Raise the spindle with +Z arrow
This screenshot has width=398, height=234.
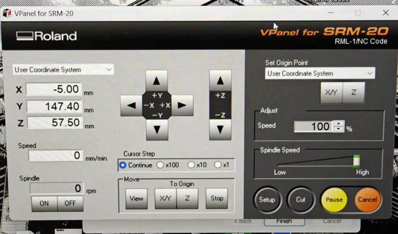click(x=220, y=80)
